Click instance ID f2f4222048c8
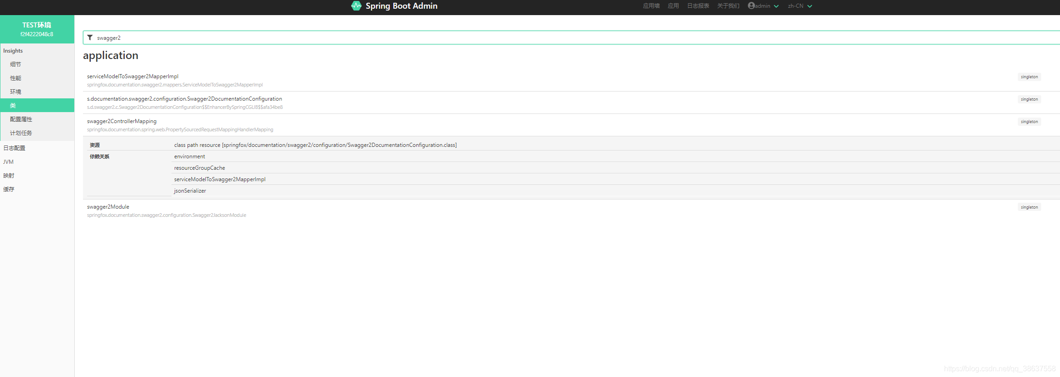Viewport: 1060px width, 377px height. point(37,34)
